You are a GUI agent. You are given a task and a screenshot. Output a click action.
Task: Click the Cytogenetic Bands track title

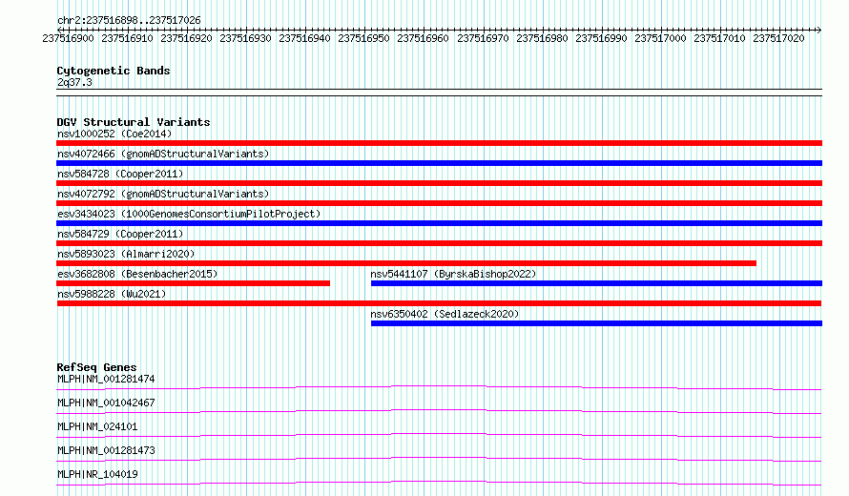click(x=114, y=71)
